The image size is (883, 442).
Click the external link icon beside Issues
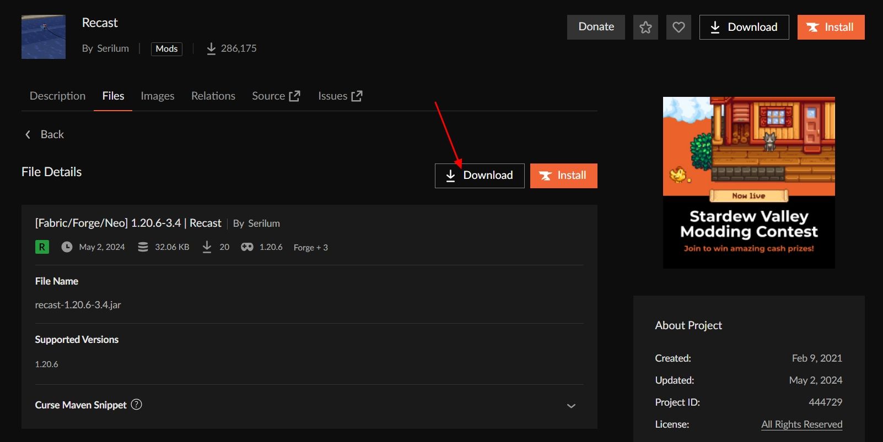[x=357, y=96]
